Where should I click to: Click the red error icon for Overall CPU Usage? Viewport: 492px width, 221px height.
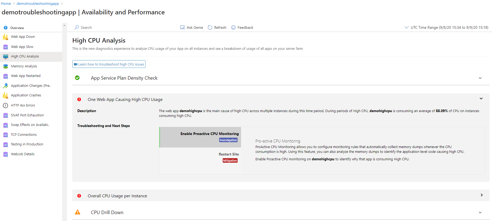click(x=79, y=196)
